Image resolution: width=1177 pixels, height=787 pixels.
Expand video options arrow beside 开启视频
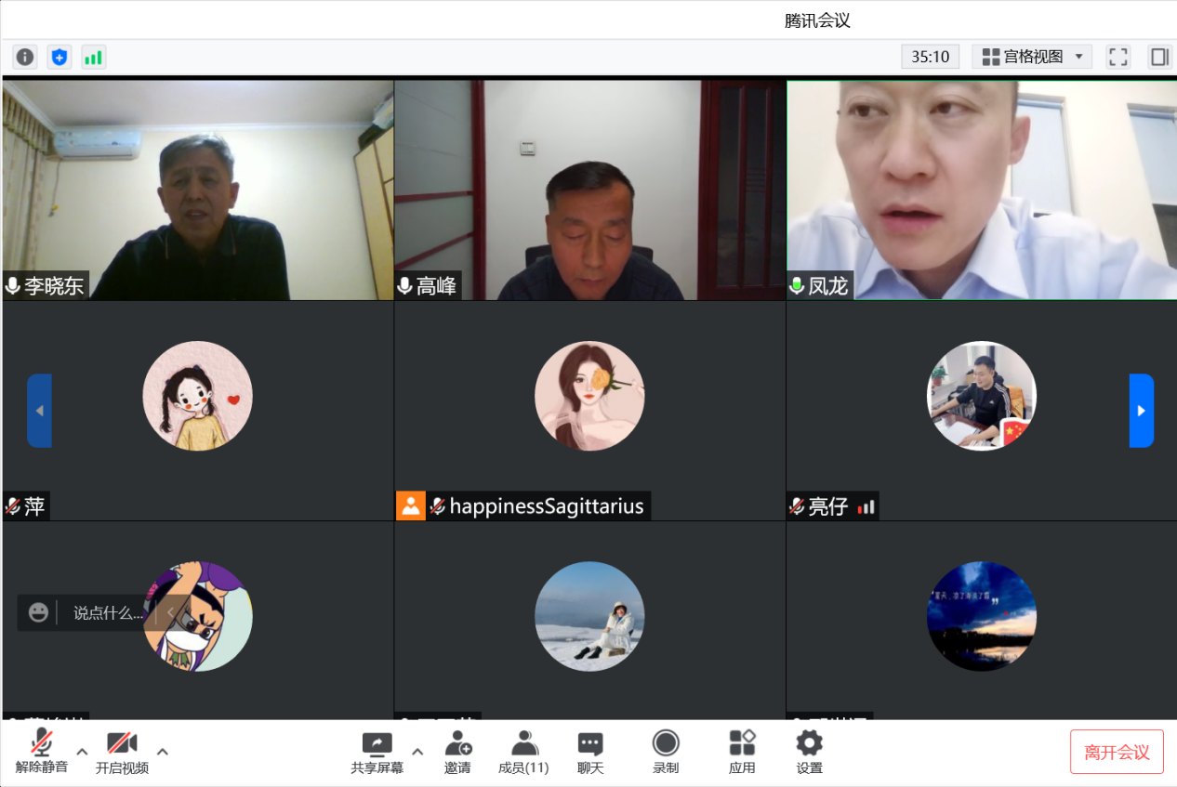(x=163, y=751)
